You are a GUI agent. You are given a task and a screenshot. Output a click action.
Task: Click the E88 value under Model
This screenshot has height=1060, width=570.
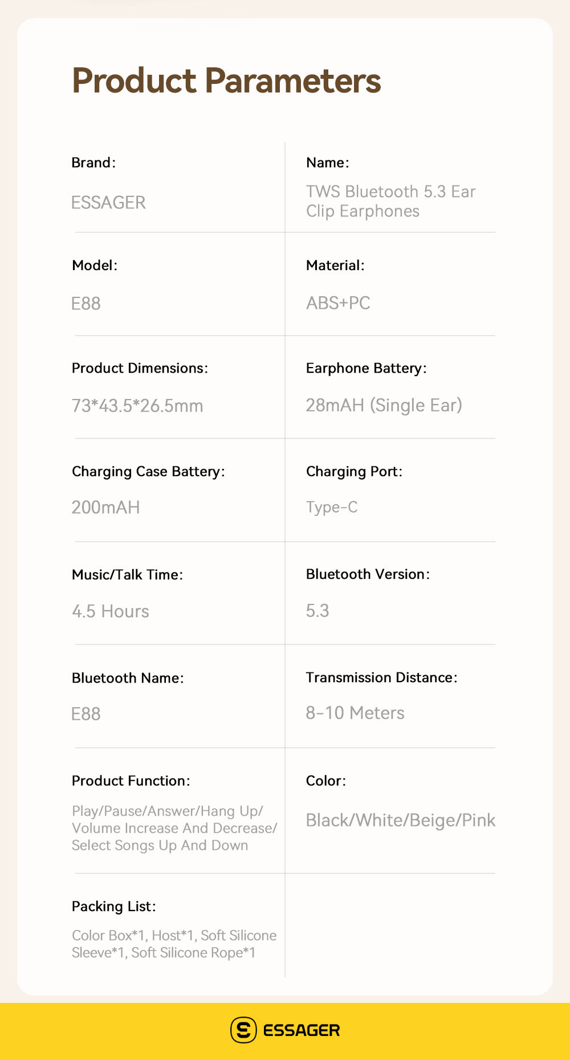[x=86, y=304]
